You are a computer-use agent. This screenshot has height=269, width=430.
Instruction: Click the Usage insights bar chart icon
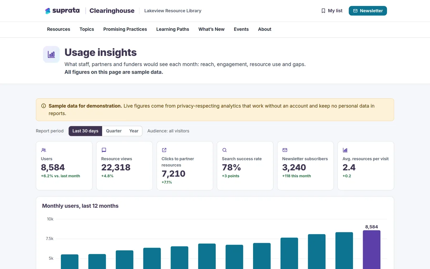tap(51, 55)
